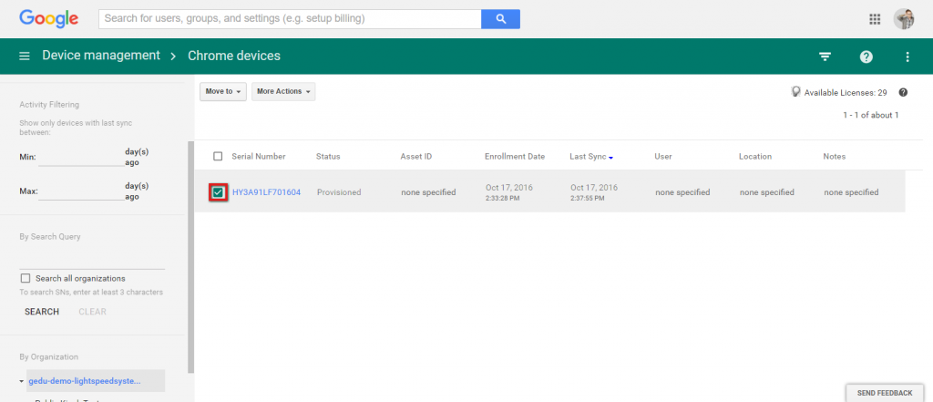Viewport: 933px width, 402px height.
Task: Click SEND FEEDBACK button
Action: pyautogui.click(x=884, y=393)
